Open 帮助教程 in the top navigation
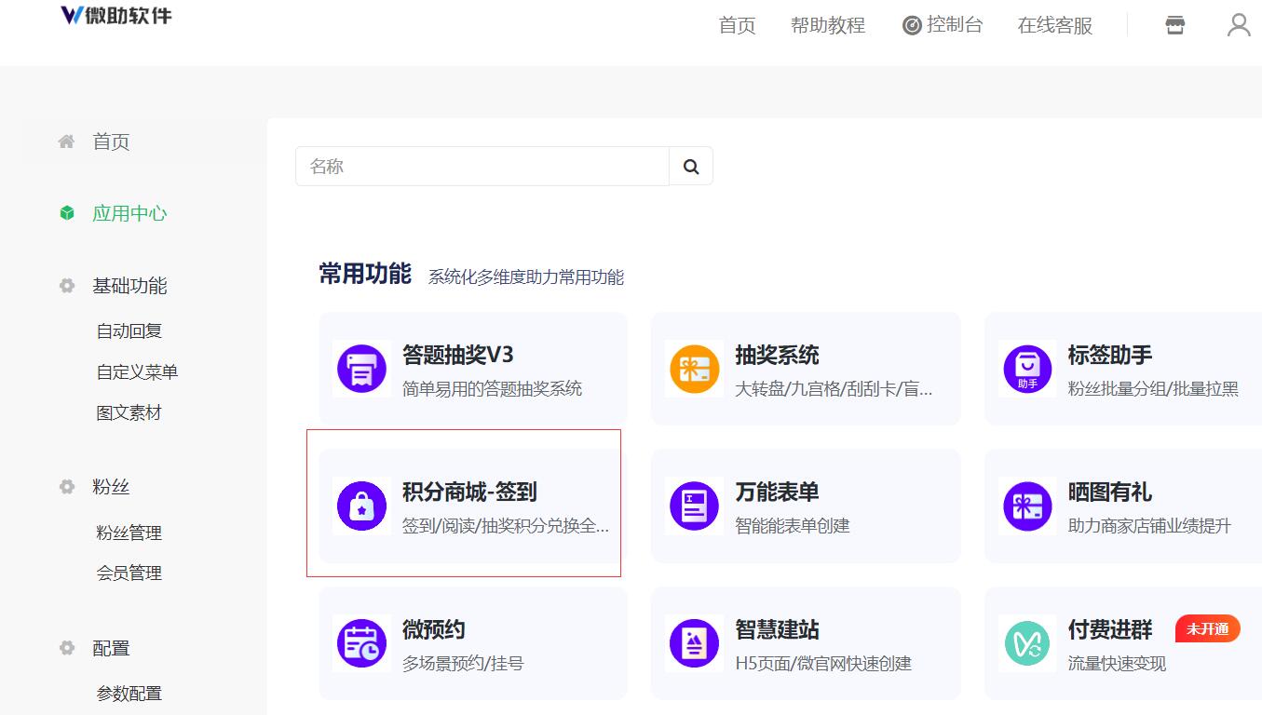 pos(828,25)
